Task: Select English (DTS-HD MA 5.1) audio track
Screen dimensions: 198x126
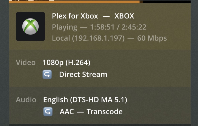Action: click(x=85, y=100)
